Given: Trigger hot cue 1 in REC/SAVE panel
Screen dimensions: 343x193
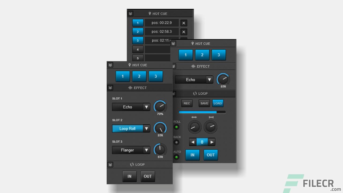Looking at the screenshot, I should coord(185,55).
